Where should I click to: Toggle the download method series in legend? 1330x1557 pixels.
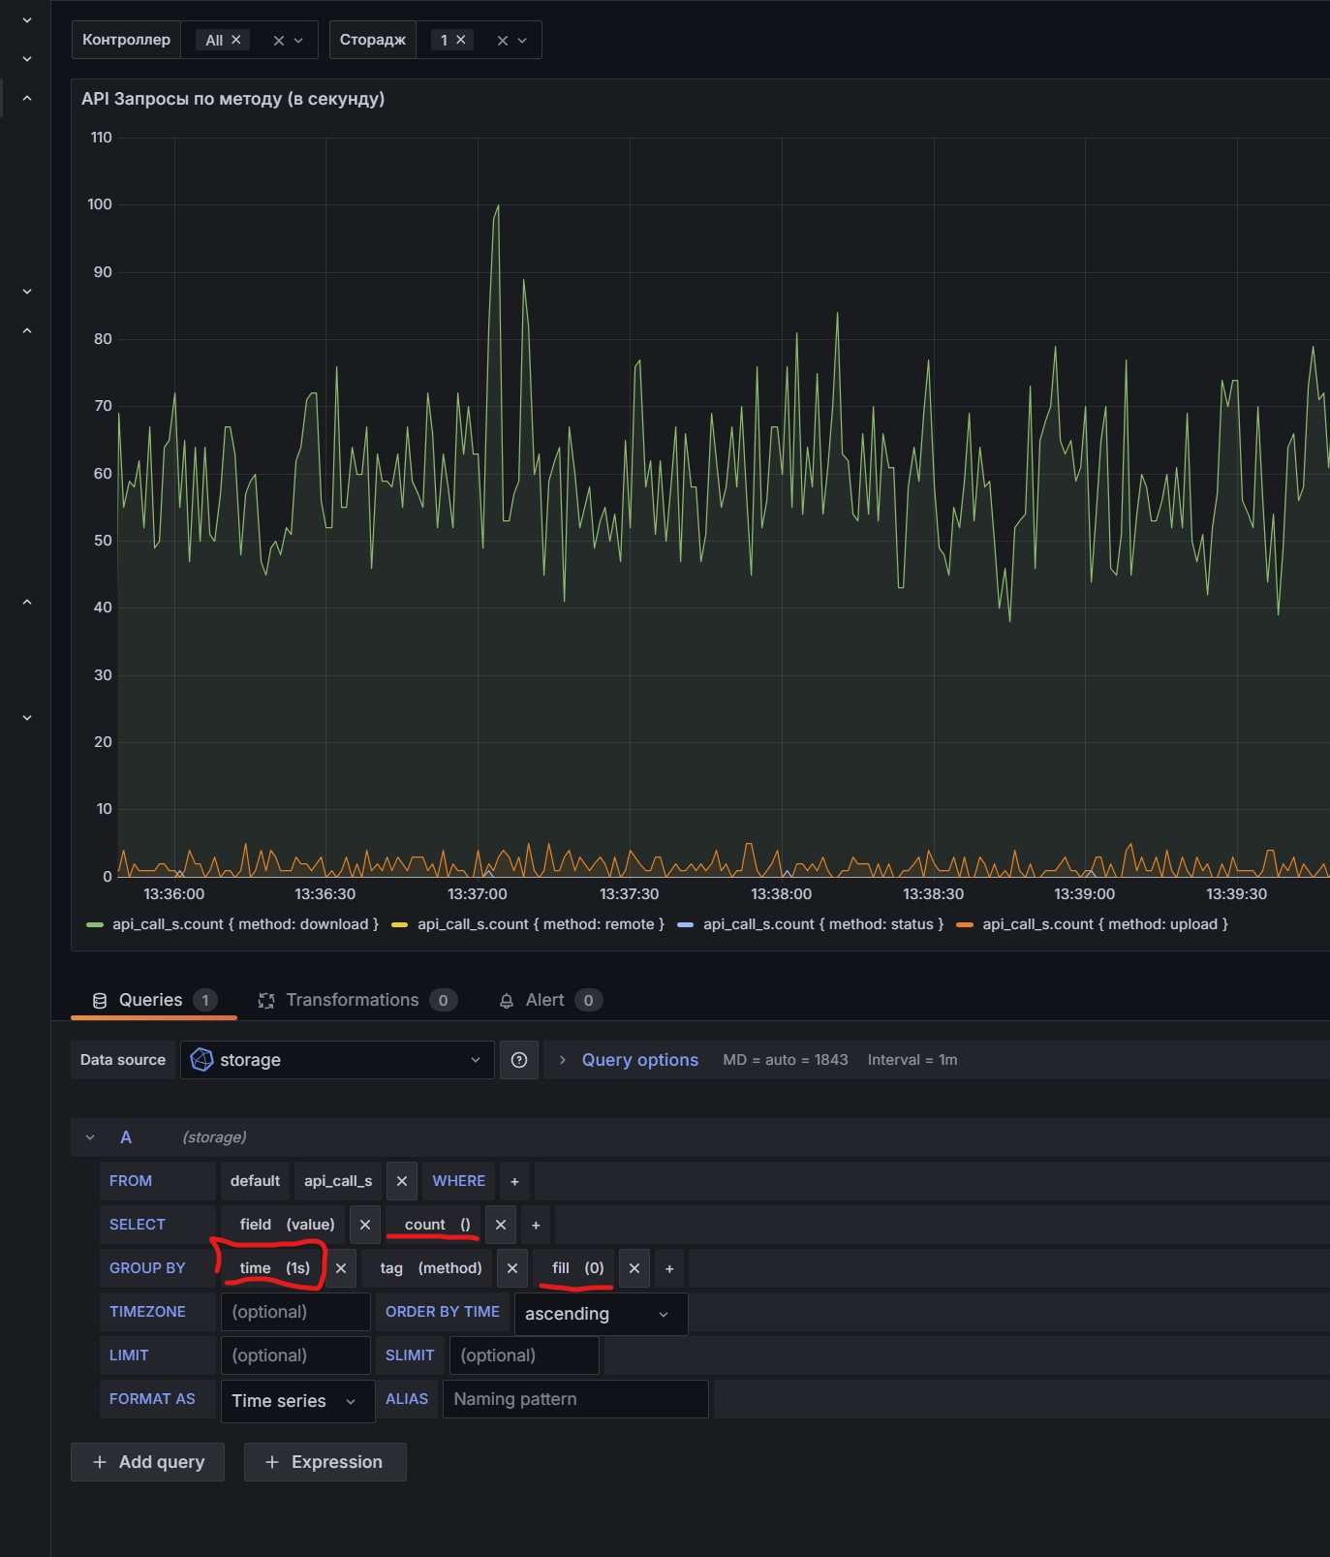(x=244, y=924)
